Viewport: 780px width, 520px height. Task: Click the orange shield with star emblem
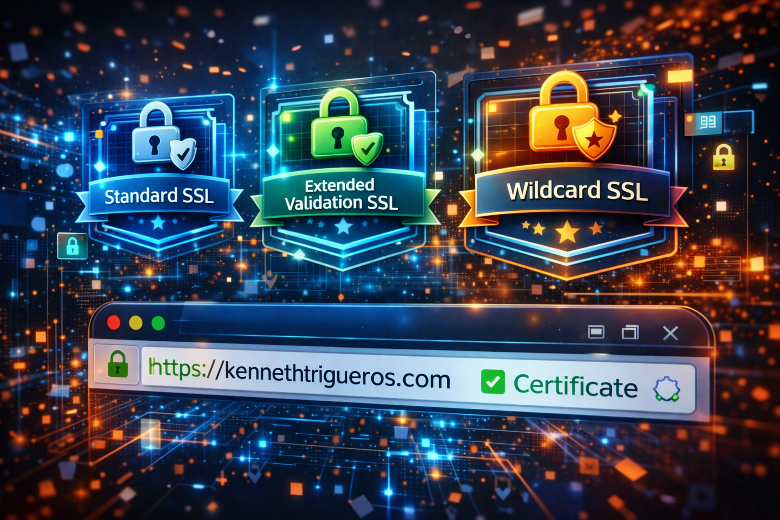click(x=594, y=137)
